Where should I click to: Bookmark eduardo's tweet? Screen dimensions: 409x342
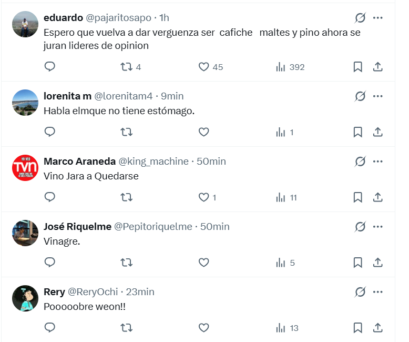pos(357,67)
